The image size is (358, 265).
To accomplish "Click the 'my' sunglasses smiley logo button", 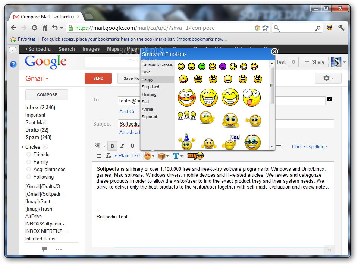I will tap(195, 156).
